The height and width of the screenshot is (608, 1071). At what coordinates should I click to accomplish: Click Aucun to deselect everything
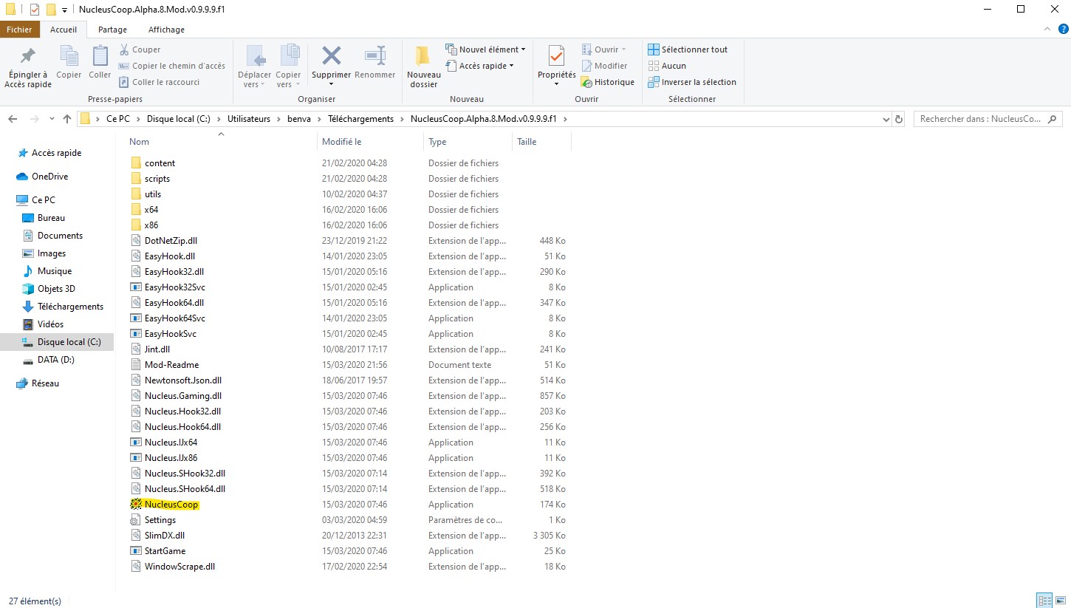[x=667, y=66]
